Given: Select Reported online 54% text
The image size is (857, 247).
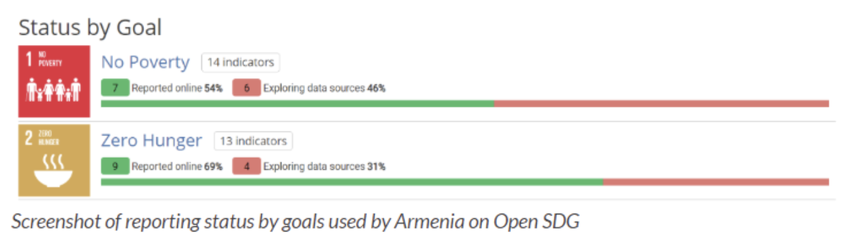Looking at the screenshot, I should 177,88.
